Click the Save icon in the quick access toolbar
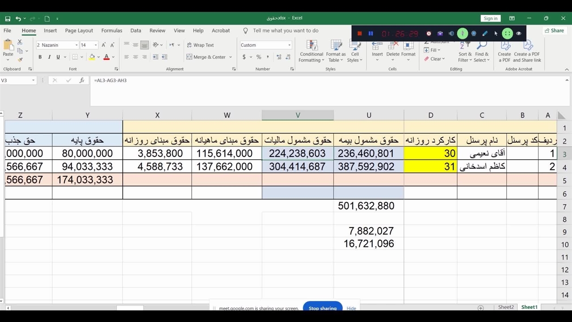 [x=8, y=18]
